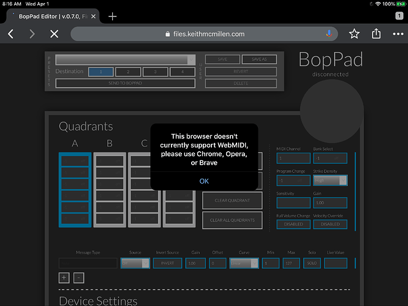408x306 pixels.
Task: Open the Curve dropdown
Action: pos(244,263)
